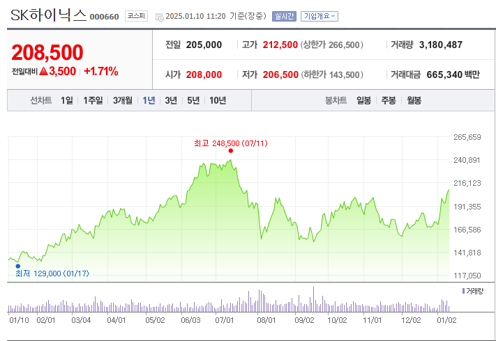Viewport: 496px width, 341px height.
Task: Click the current price 208,500
Action: [x=47, y=52]
